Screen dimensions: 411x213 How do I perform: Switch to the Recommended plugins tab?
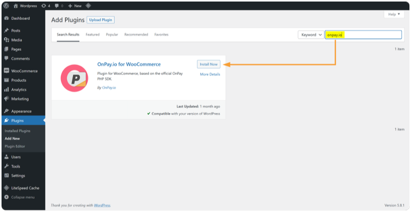(136, 35)
